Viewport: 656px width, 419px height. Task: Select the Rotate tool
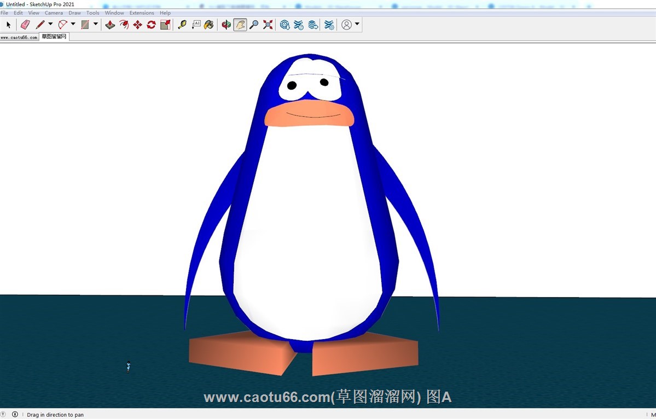(x=152, y=25)
